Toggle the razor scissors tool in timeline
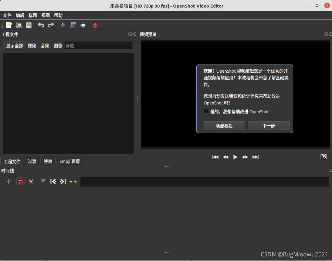This screenshot has height=261, width=332. (31, 182)
